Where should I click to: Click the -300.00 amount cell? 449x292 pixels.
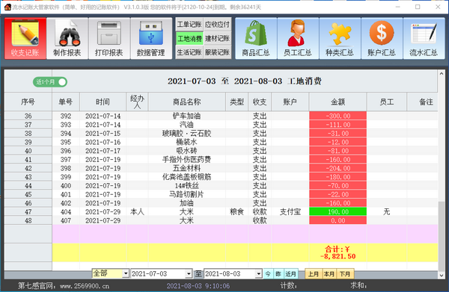coord(338,116)
